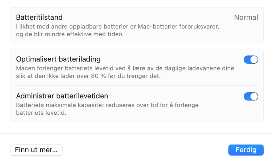Click the final line 'batteriets levetid.'
The image size is (273, 161).
pos(41,113)
